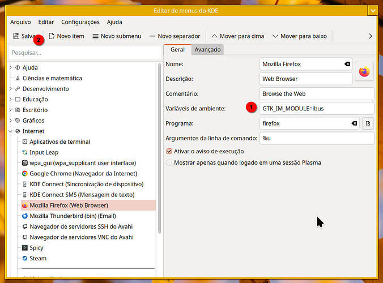This screenshot has width=383, height=283.
Task: Add a Novo item from toolbar
Action: click(x=66, y=36)
